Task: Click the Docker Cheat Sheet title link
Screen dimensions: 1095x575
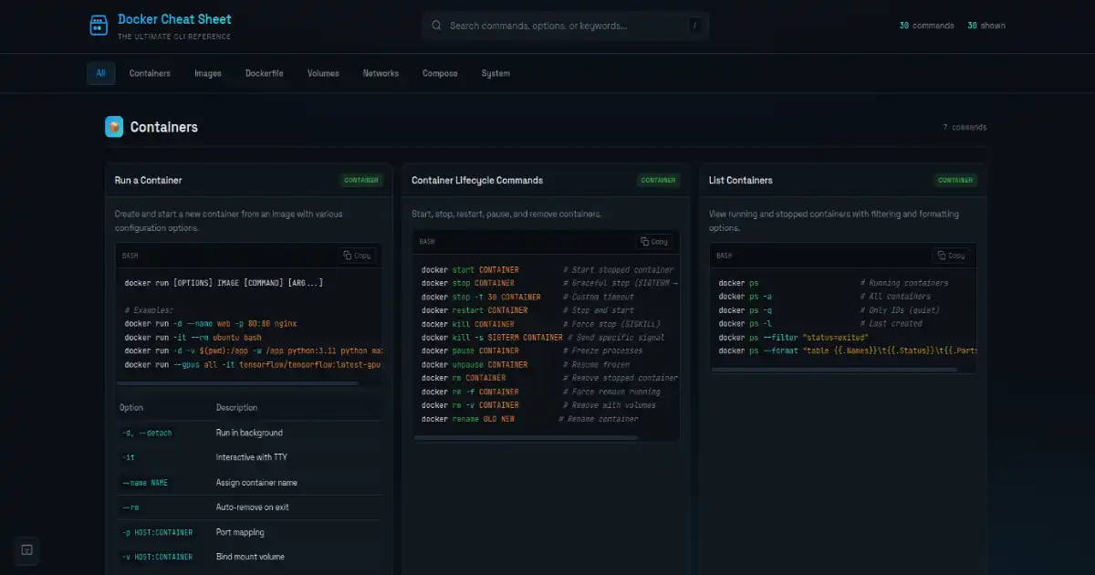Action: (x=174, y=19)
